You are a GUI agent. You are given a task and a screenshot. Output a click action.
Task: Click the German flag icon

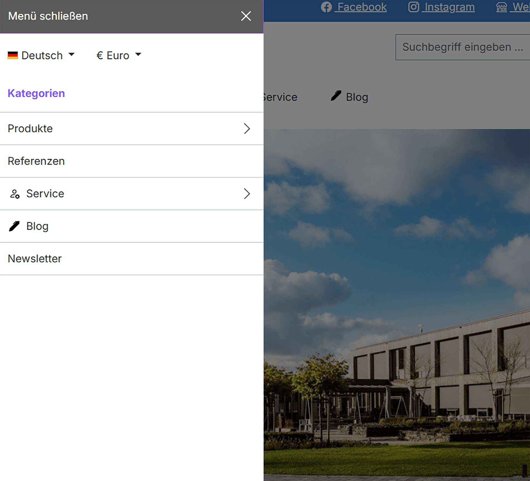click(x=13, y=55)
